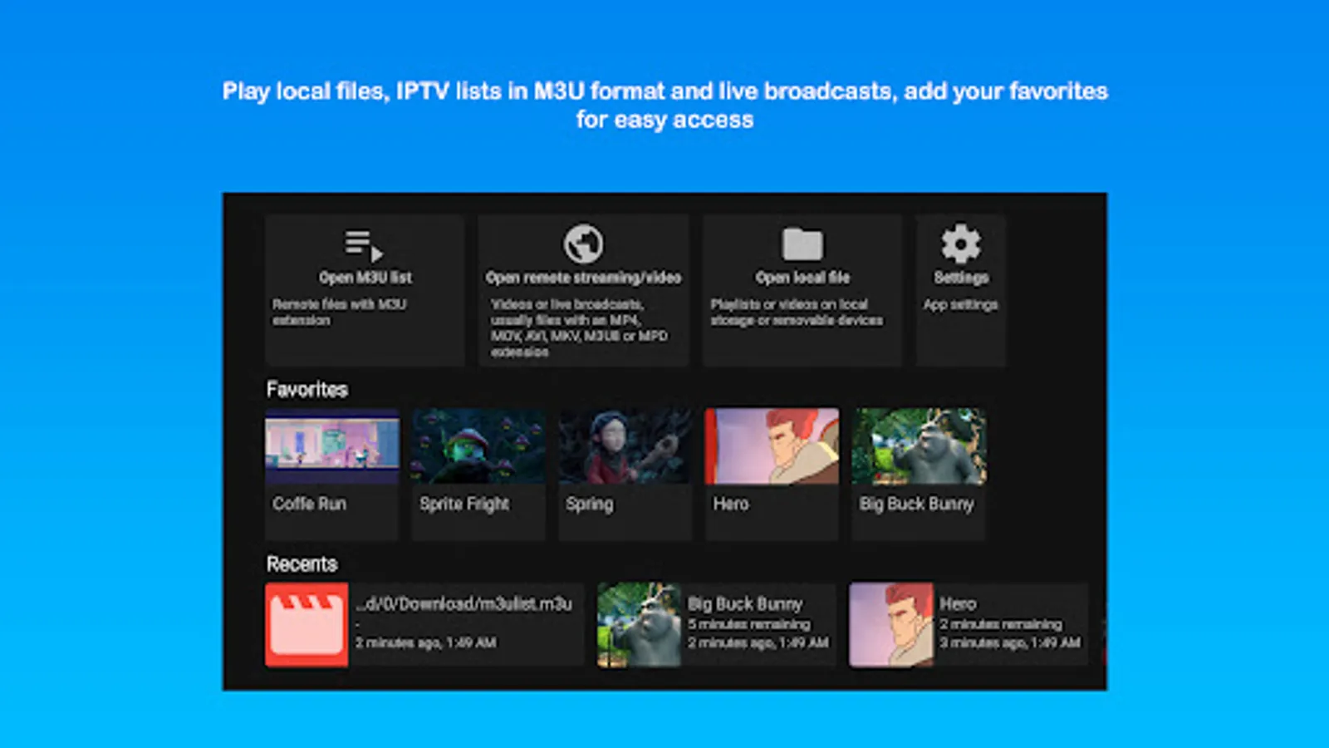Click the Sprite Fright title text
The image size is (1329, 748).
coord(464,504)
